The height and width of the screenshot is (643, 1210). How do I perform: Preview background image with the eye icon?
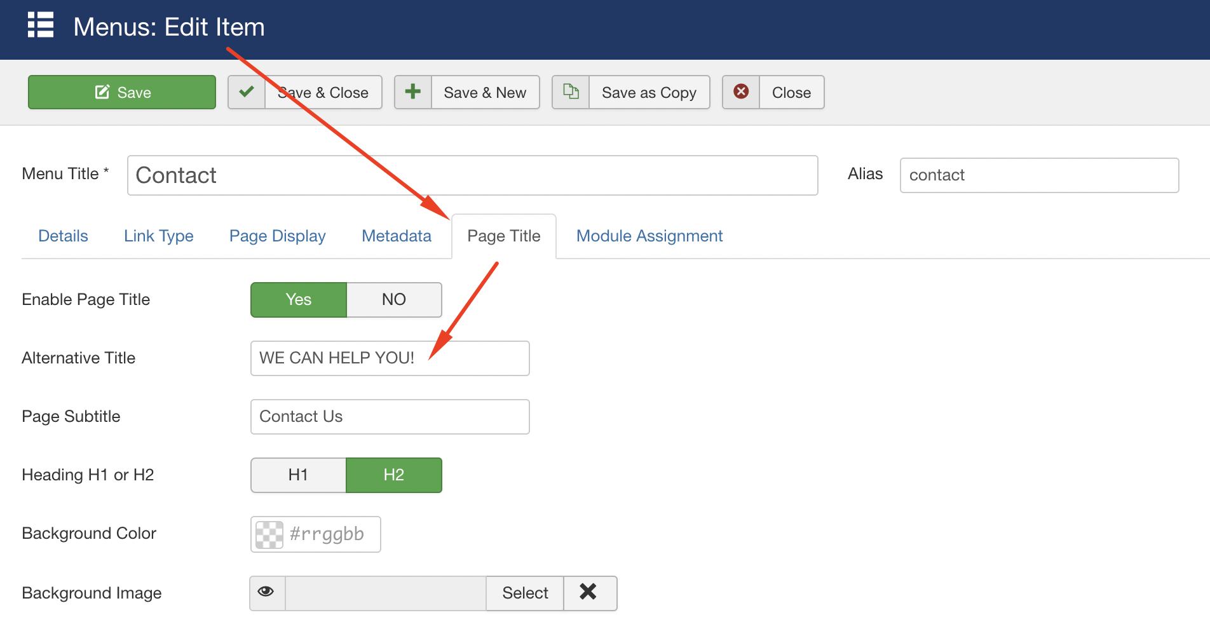coord(267,593)
